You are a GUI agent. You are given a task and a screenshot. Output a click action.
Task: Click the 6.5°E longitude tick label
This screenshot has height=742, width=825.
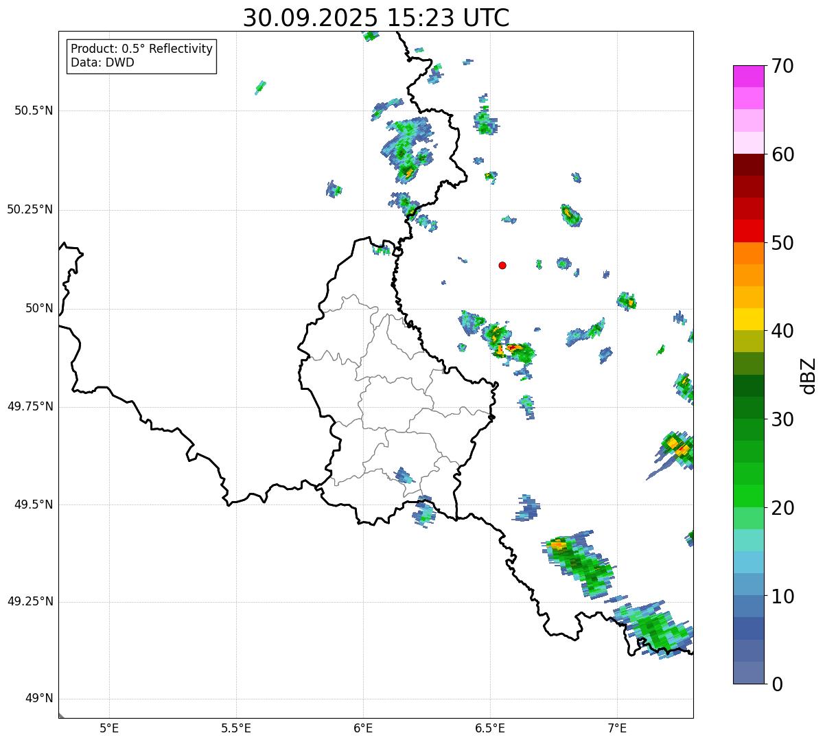490,728
